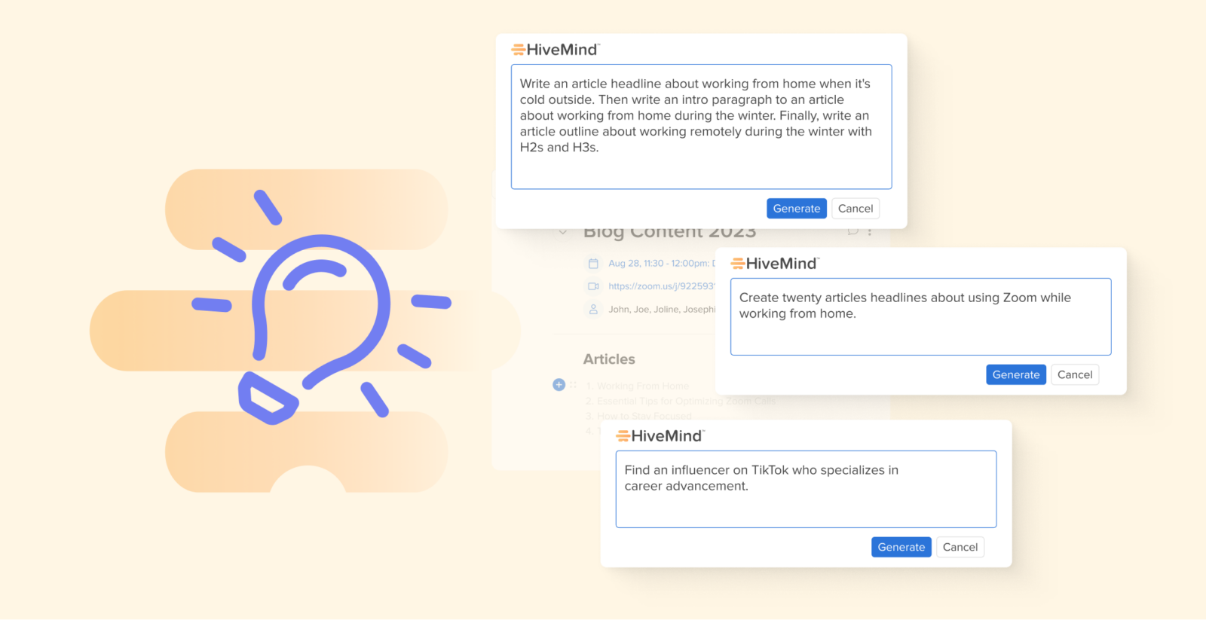Open comments via the speech bubble icon
This screenshot has width=1206, height=620.
click(x=852, y=231)
